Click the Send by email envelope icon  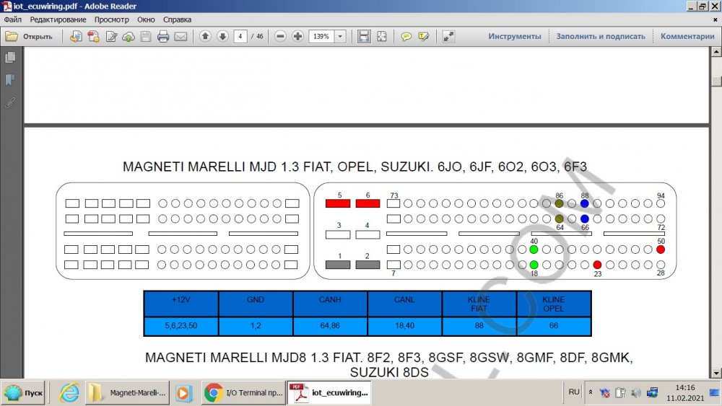180,36
